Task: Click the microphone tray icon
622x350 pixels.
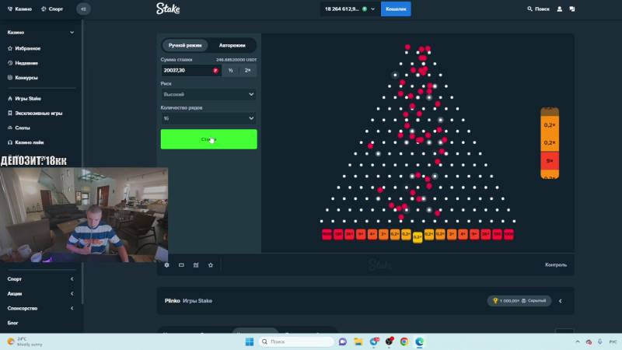Action: point(600,341)
